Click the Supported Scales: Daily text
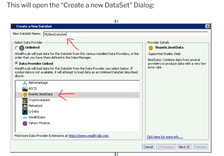The width and height of the screenshot is (224, 156). 164,54
